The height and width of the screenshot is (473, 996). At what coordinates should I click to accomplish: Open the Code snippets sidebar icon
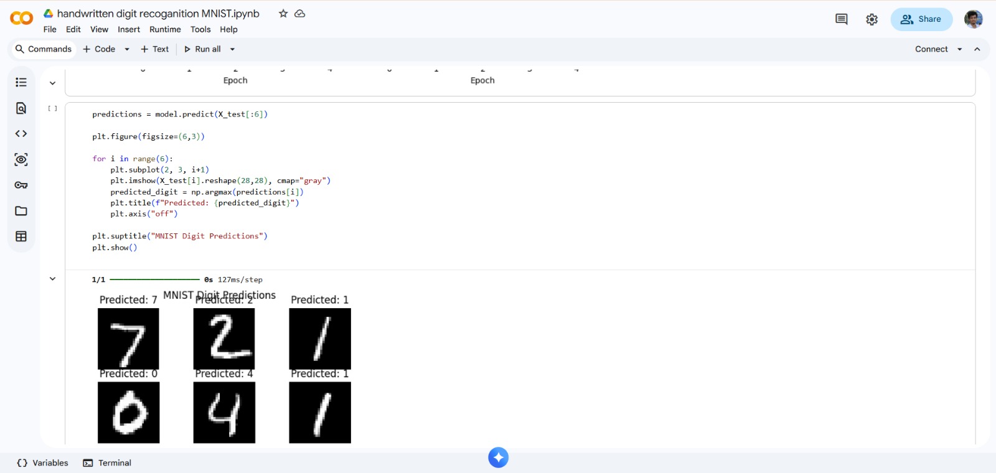coord(21,134)
